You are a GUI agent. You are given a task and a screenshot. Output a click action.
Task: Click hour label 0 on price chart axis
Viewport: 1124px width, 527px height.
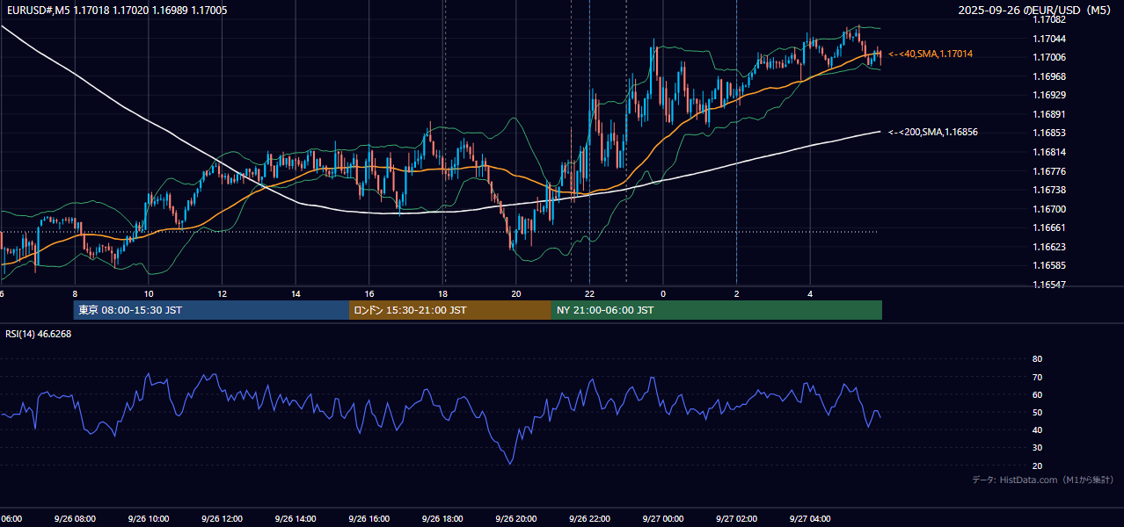click(x=663, y=293)
